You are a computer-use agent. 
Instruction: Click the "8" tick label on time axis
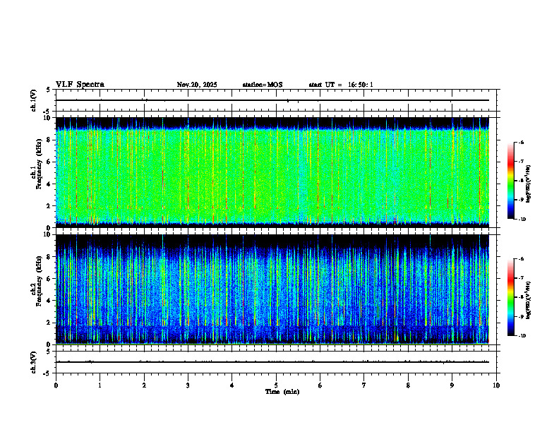[408, 385]
